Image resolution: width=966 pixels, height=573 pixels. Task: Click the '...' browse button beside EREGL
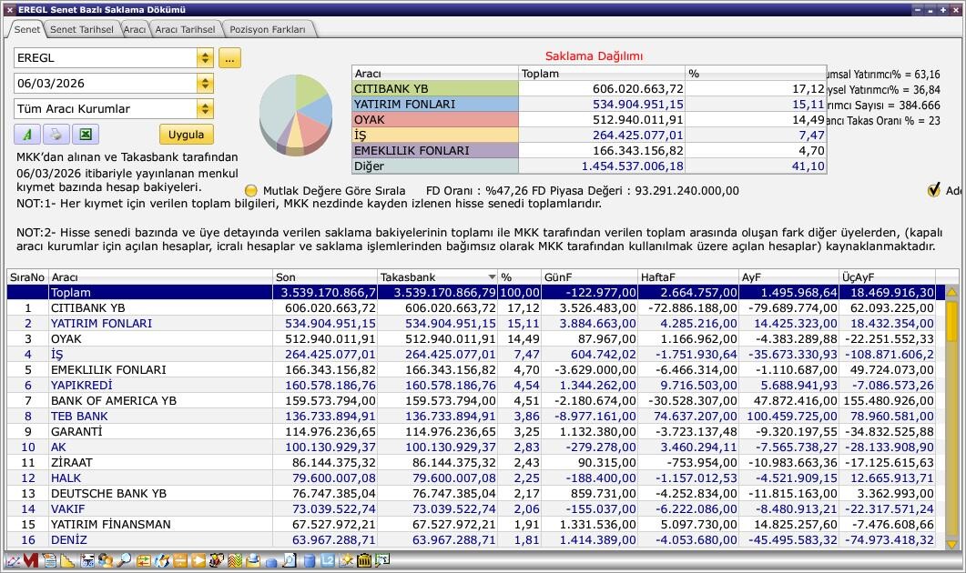tap(229, 58)
